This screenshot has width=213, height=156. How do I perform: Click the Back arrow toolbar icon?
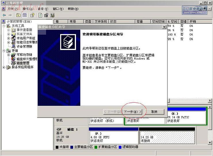coord(4,15)
